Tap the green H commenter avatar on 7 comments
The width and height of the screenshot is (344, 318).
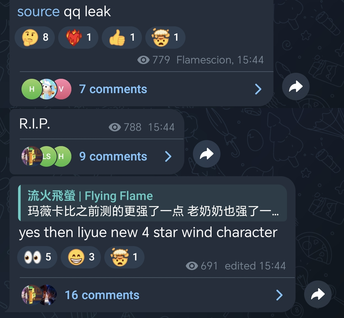32,89
